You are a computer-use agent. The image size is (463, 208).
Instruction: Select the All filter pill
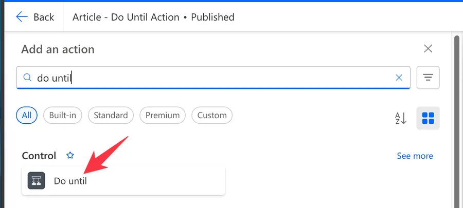[x=27, y=115]
